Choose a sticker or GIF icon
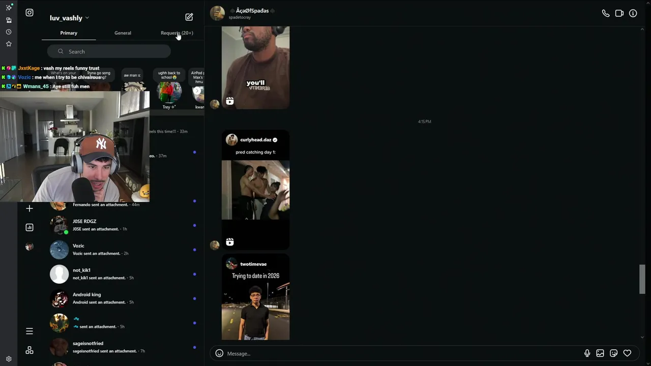651x366 pixels. pyautogui.click(x=614, y=353)
